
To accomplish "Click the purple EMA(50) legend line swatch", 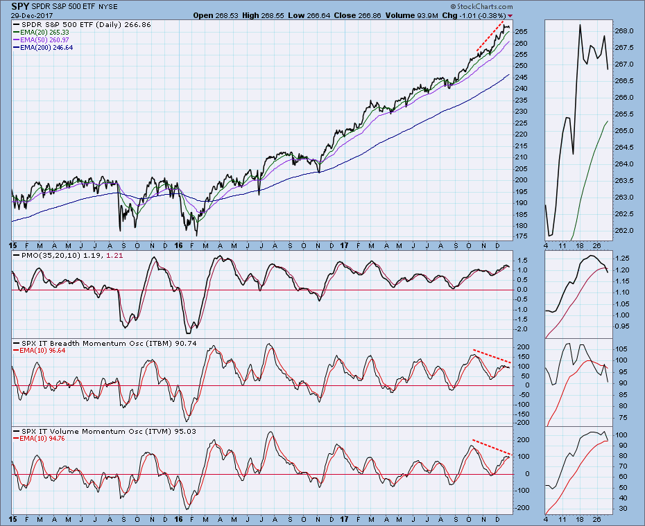I will pyautogui.click(x=16, y=40).
